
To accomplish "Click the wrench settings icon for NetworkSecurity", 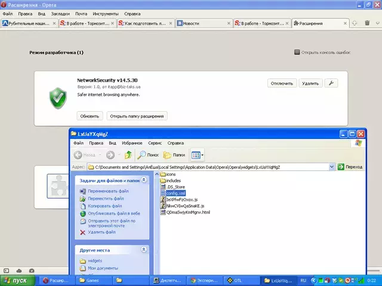I will pos(331,83).
